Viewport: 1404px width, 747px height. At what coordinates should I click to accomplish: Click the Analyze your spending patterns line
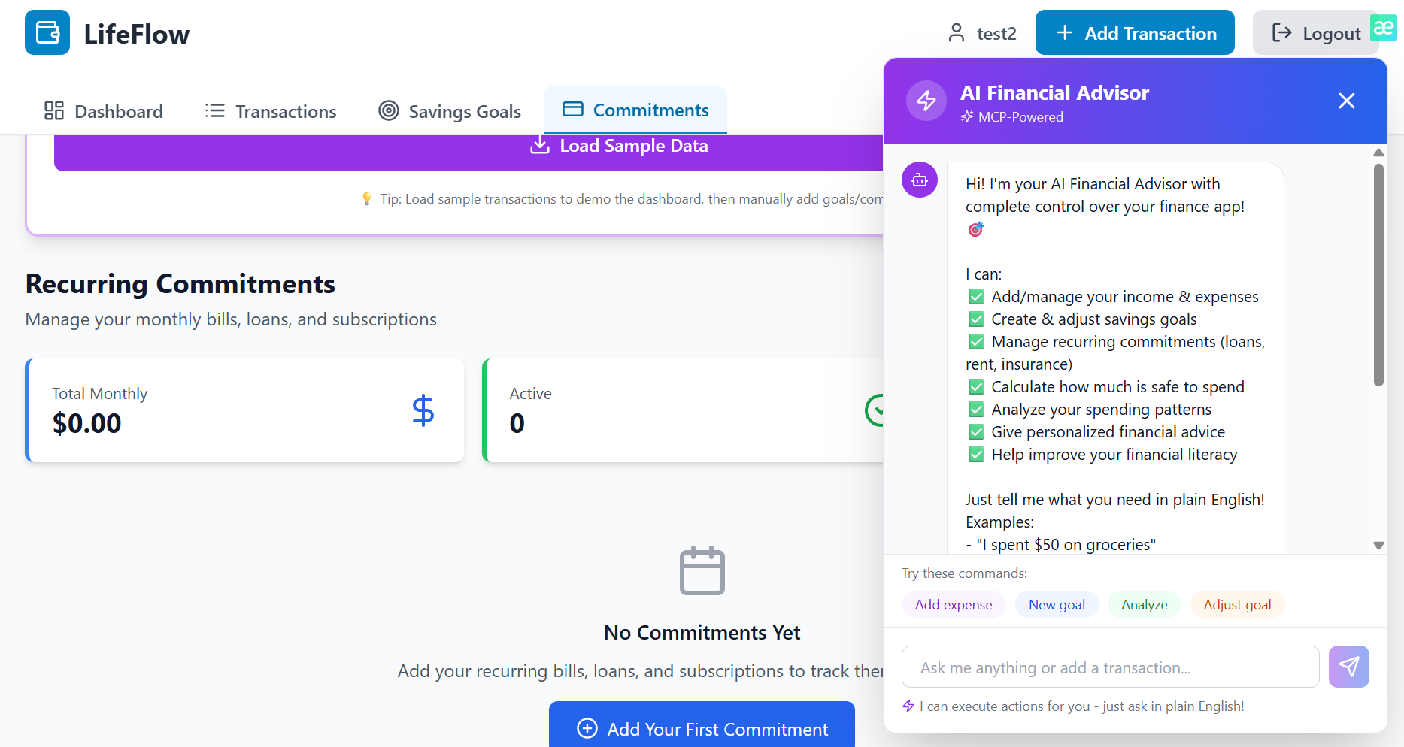click(1090, 410)
